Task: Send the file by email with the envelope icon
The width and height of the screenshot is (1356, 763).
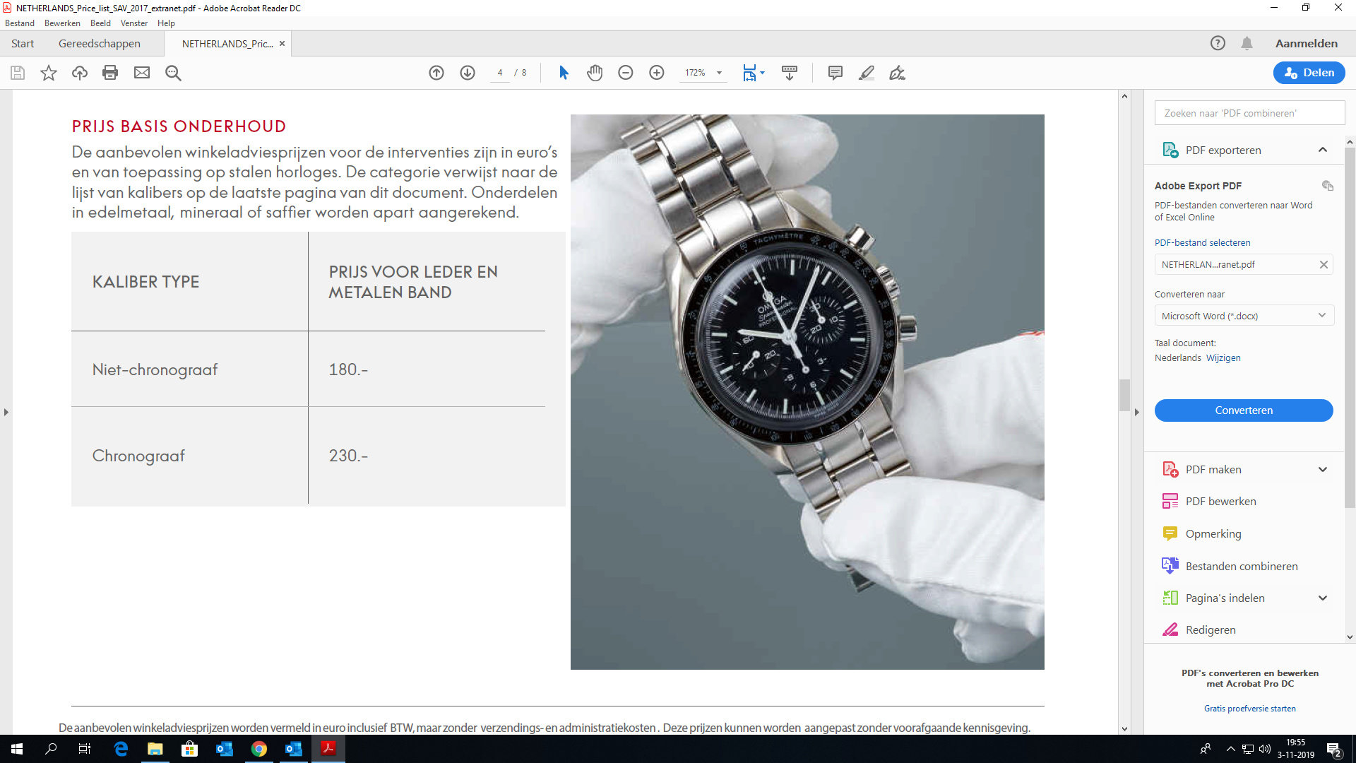Action: pyautogui.click(x=142, y=73)
